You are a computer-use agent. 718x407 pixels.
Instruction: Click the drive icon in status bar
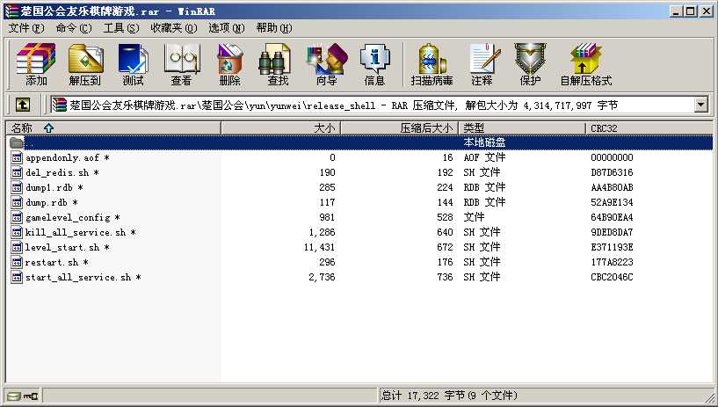coord(14,396)
